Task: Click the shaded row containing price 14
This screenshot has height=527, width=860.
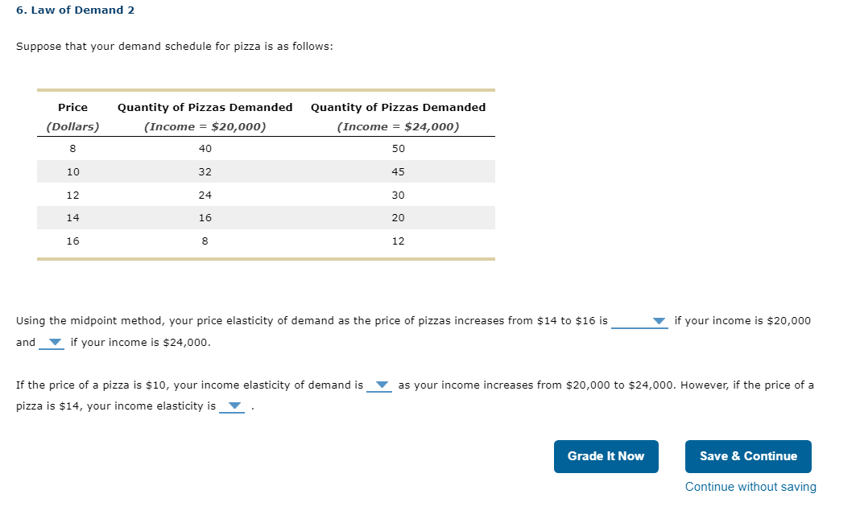Action: (x=266, y=217)
